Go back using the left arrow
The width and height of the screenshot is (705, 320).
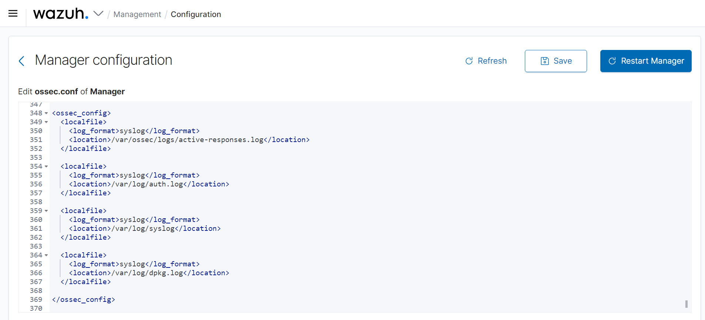pos(21,61)
